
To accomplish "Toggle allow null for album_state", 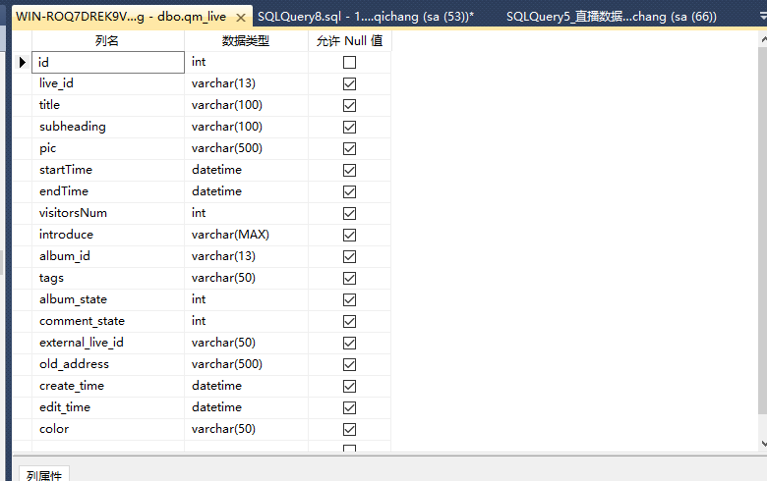I will click(x=349, y=299).
